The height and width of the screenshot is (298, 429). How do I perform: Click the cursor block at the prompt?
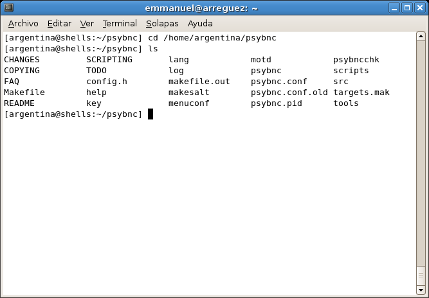point(151,114)
